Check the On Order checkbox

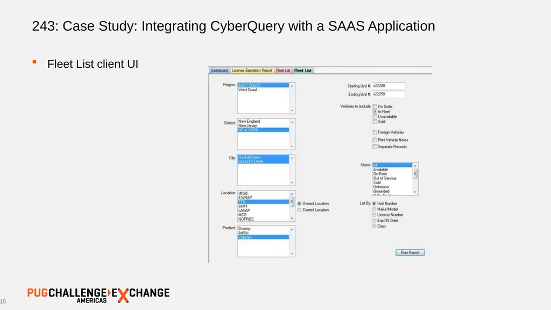pos(375,107)
